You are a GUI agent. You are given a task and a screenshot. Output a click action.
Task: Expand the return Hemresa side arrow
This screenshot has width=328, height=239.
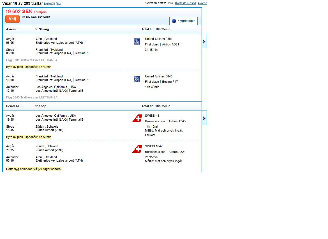[x=204, y=118]
